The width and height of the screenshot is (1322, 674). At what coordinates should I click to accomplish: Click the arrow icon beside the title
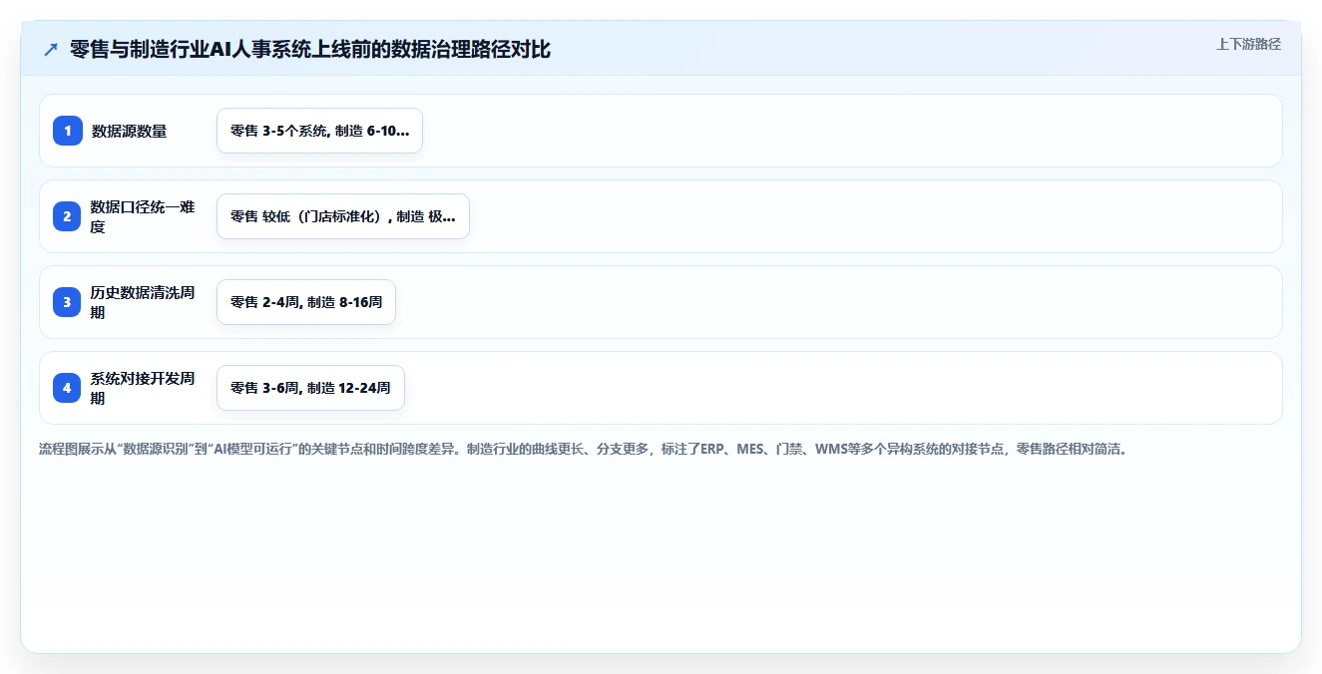[51, 50]
